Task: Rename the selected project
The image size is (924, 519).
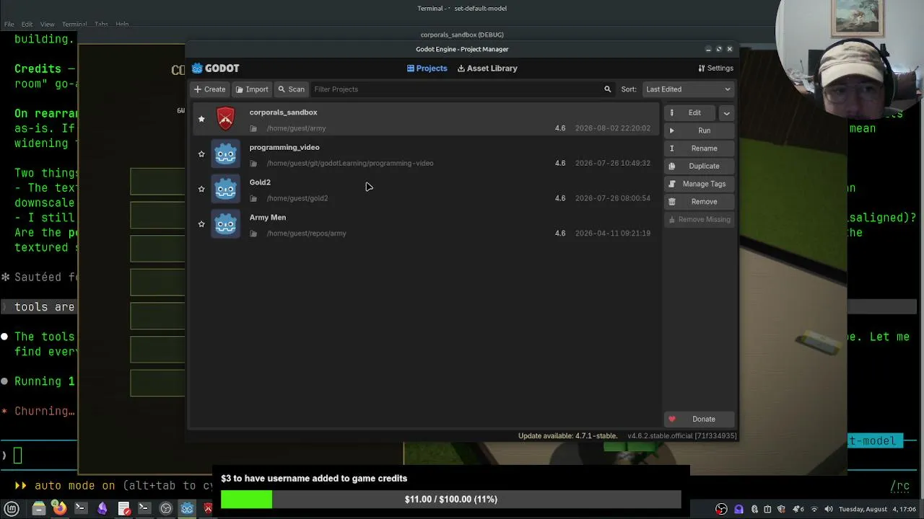Action: (x=699, y=148)
